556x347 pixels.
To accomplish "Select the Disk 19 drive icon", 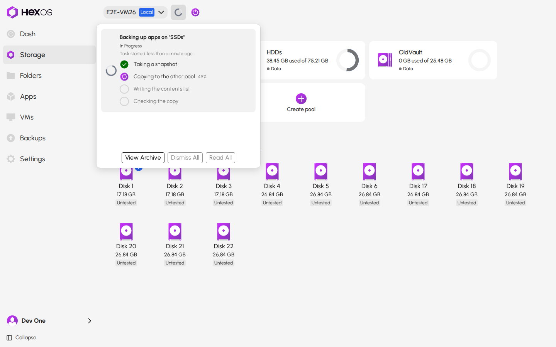I will pos(515,171).
